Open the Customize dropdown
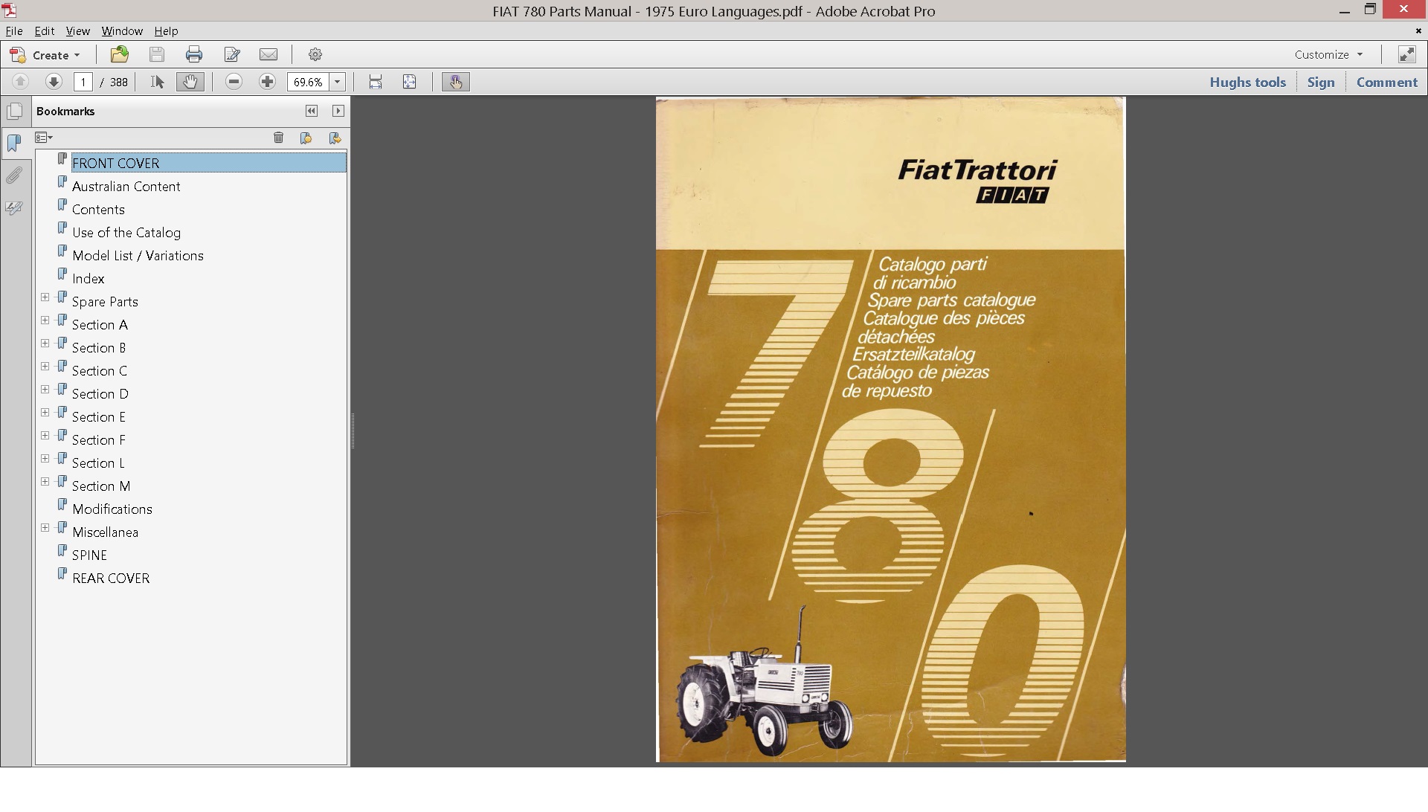Image resolution: width=1428 pixels, height=812 pixels. pos(1328,54)
